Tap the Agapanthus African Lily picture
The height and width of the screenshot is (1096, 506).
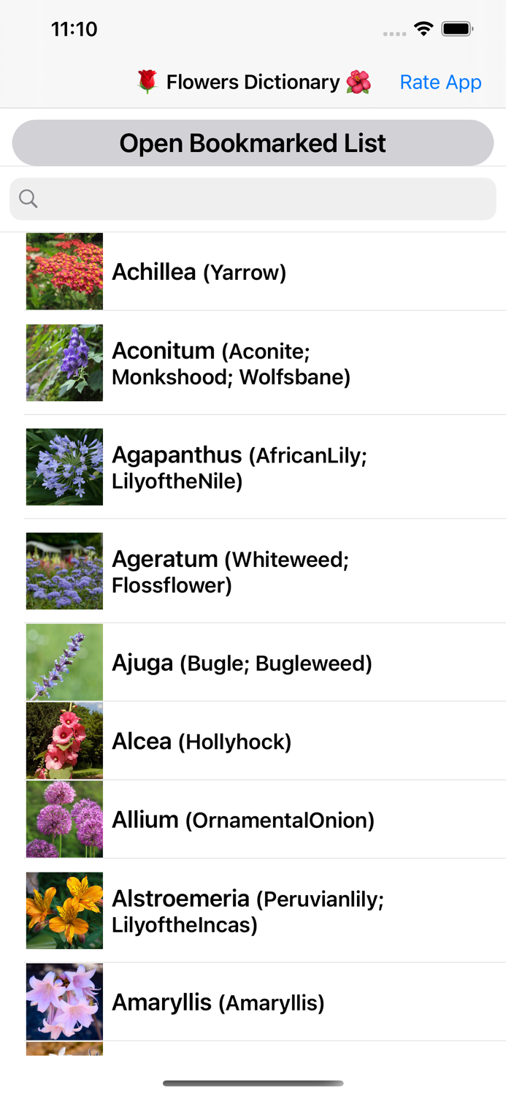tap(64, 467)
